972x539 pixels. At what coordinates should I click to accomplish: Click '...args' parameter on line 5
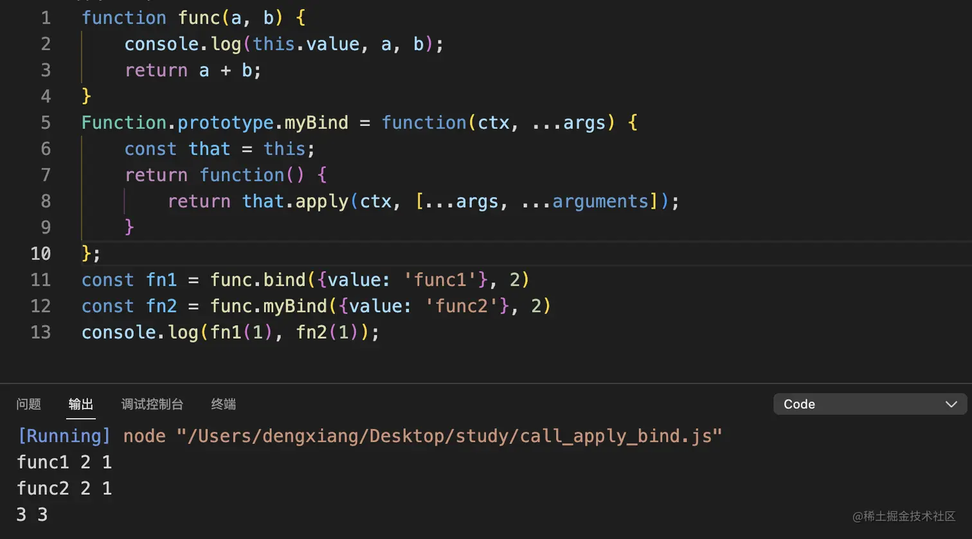pos(569,123)
